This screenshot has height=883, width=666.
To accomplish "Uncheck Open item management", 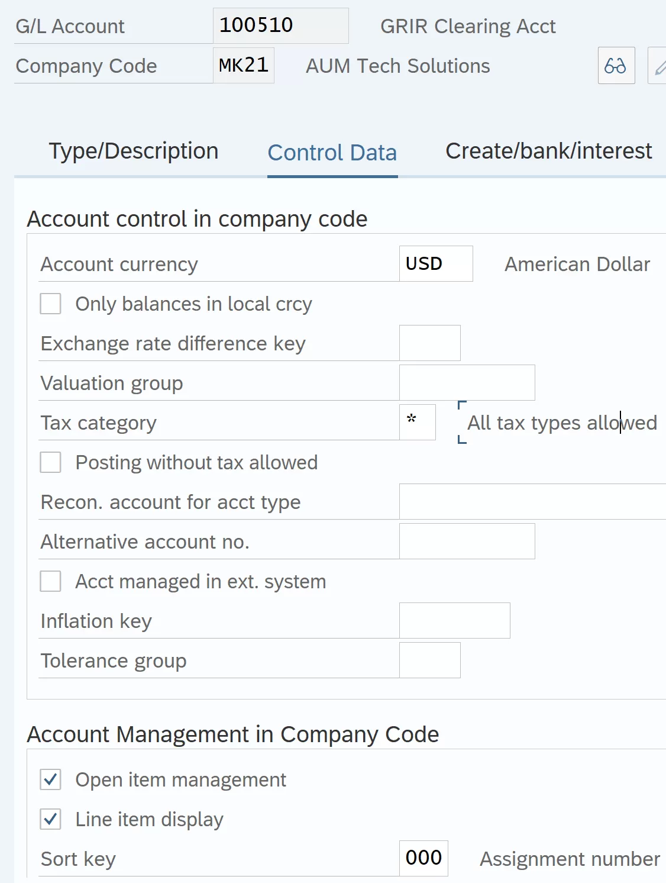I will [50, 779].
